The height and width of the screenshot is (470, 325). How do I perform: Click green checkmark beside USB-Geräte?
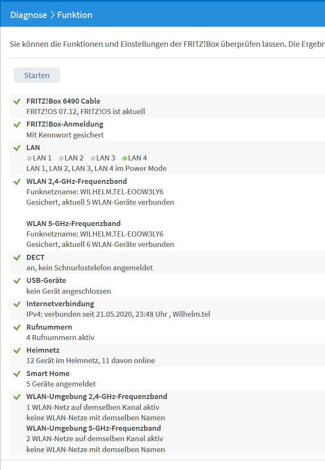click(17, 281)
